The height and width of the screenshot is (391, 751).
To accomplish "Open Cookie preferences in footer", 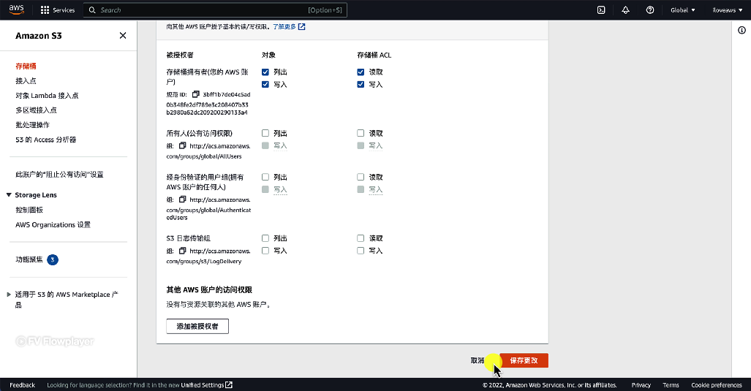I will 717,384.
